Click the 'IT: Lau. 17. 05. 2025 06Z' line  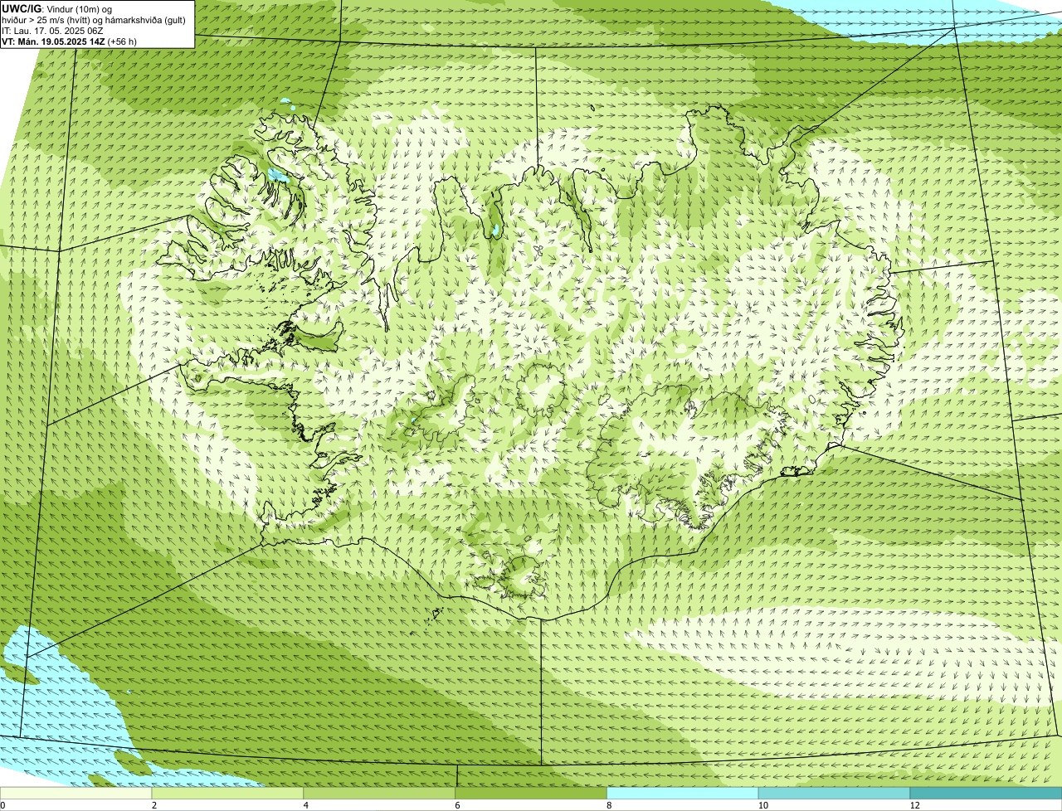point(52,31)
